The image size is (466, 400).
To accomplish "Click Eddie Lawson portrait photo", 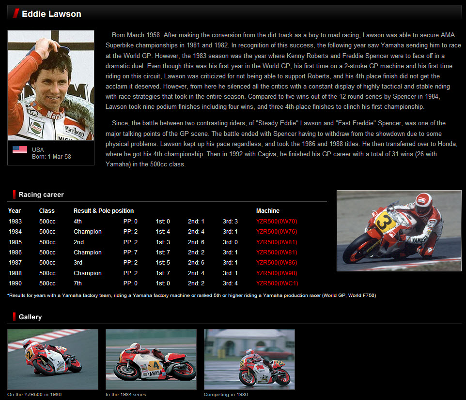I will point(51,85).
